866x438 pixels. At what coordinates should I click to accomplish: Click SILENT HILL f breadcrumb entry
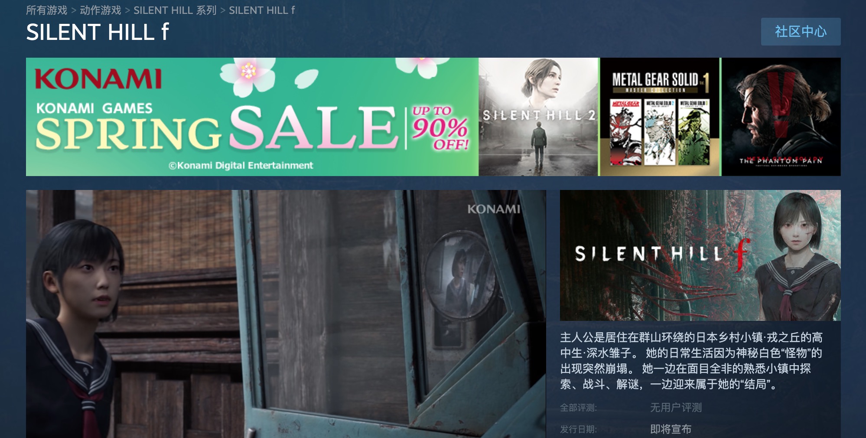pyautogui.click(x=262, y=10)
